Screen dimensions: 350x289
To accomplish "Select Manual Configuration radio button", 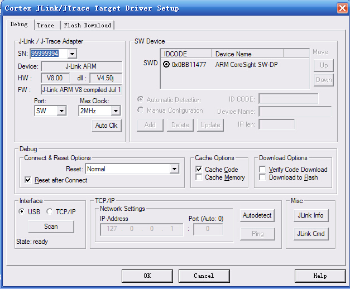I will click(x=141, y=110).
